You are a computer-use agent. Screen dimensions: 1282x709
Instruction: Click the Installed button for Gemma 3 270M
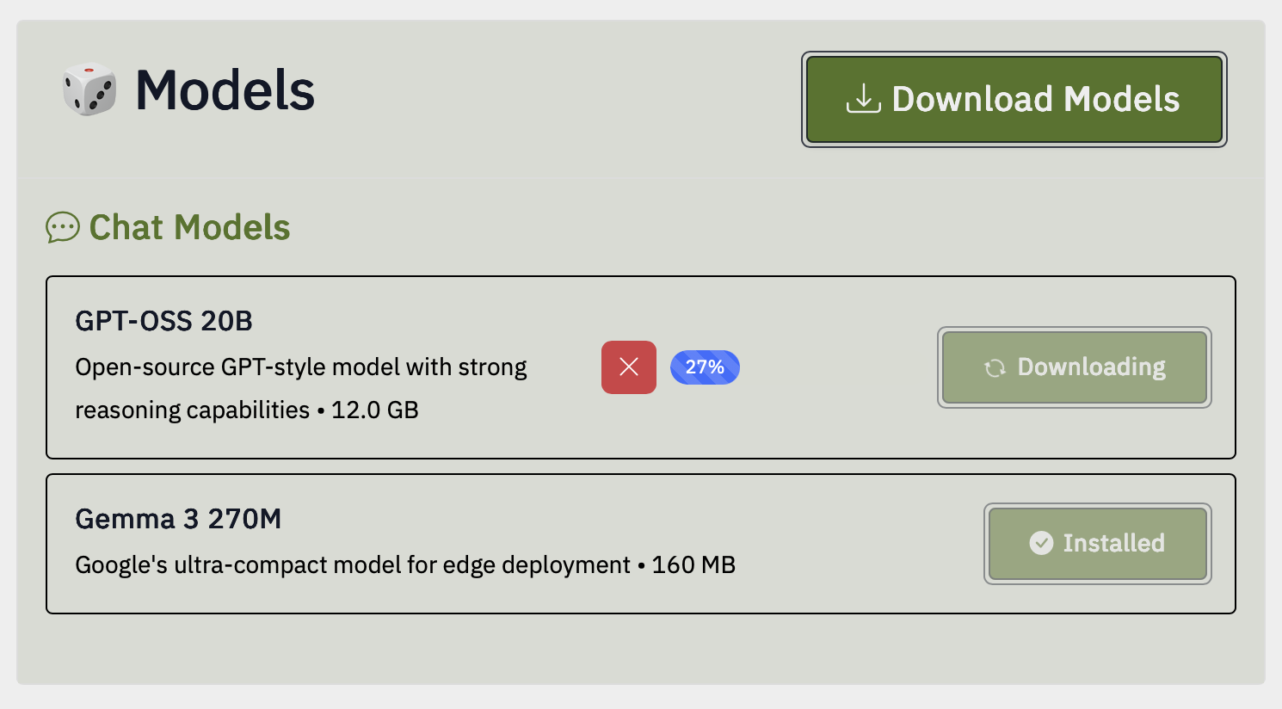pos(1097,543)
